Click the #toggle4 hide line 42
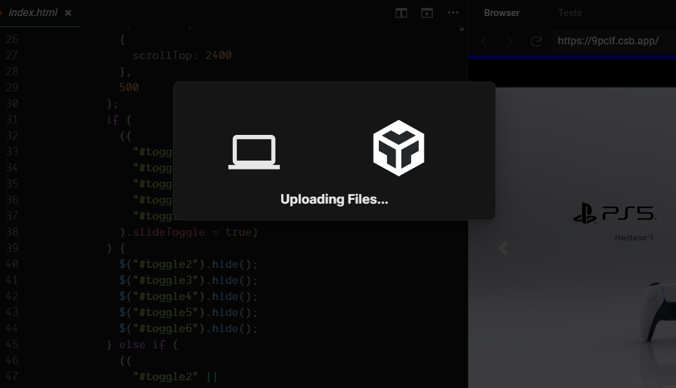The width and height of the screenshot is (676, 388). coord(188,296)
